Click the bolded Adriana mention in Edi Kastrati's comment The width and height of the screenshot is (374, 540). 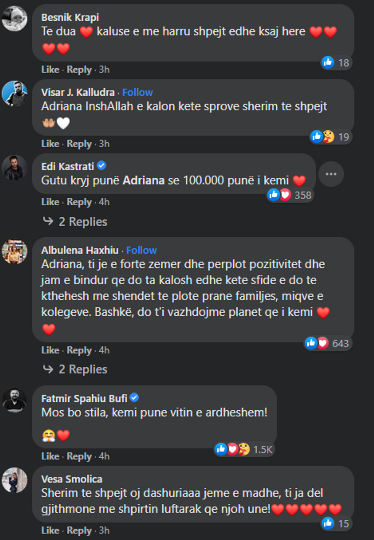143,181
